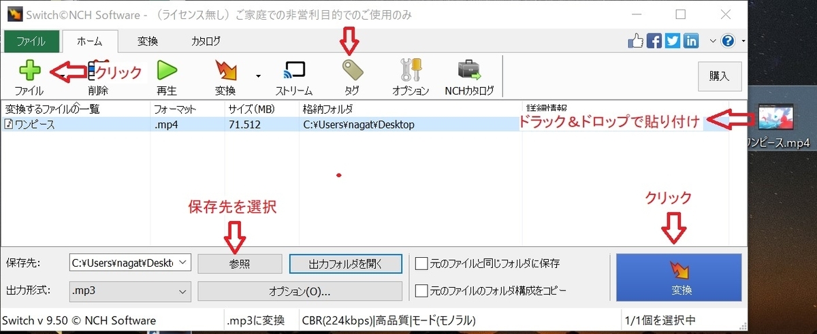Sort by 変換するファイルの一覧 column header
This screenshot has height=334, width=817.
pyautogui.click(x=75, y=107)
